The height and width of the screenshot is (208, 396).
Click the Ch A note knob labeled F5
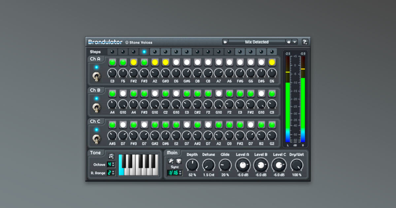[x=123, y=73]
